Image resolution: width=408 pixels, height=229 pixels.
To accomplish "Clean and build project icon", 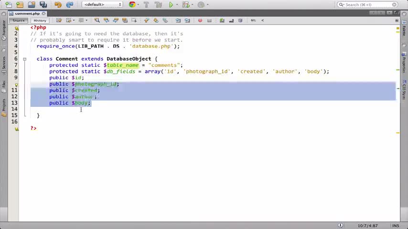I will 158,4.
